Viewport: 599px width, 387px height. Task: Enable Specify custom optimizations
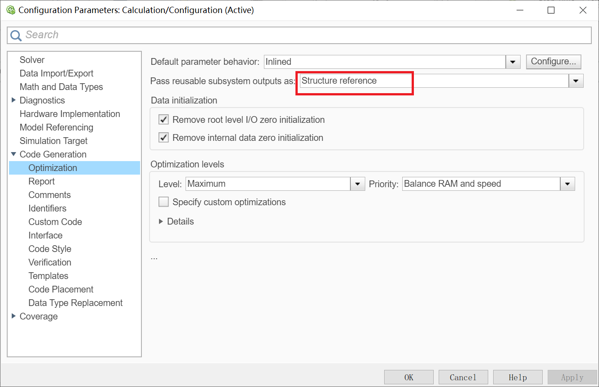(163, 202)
